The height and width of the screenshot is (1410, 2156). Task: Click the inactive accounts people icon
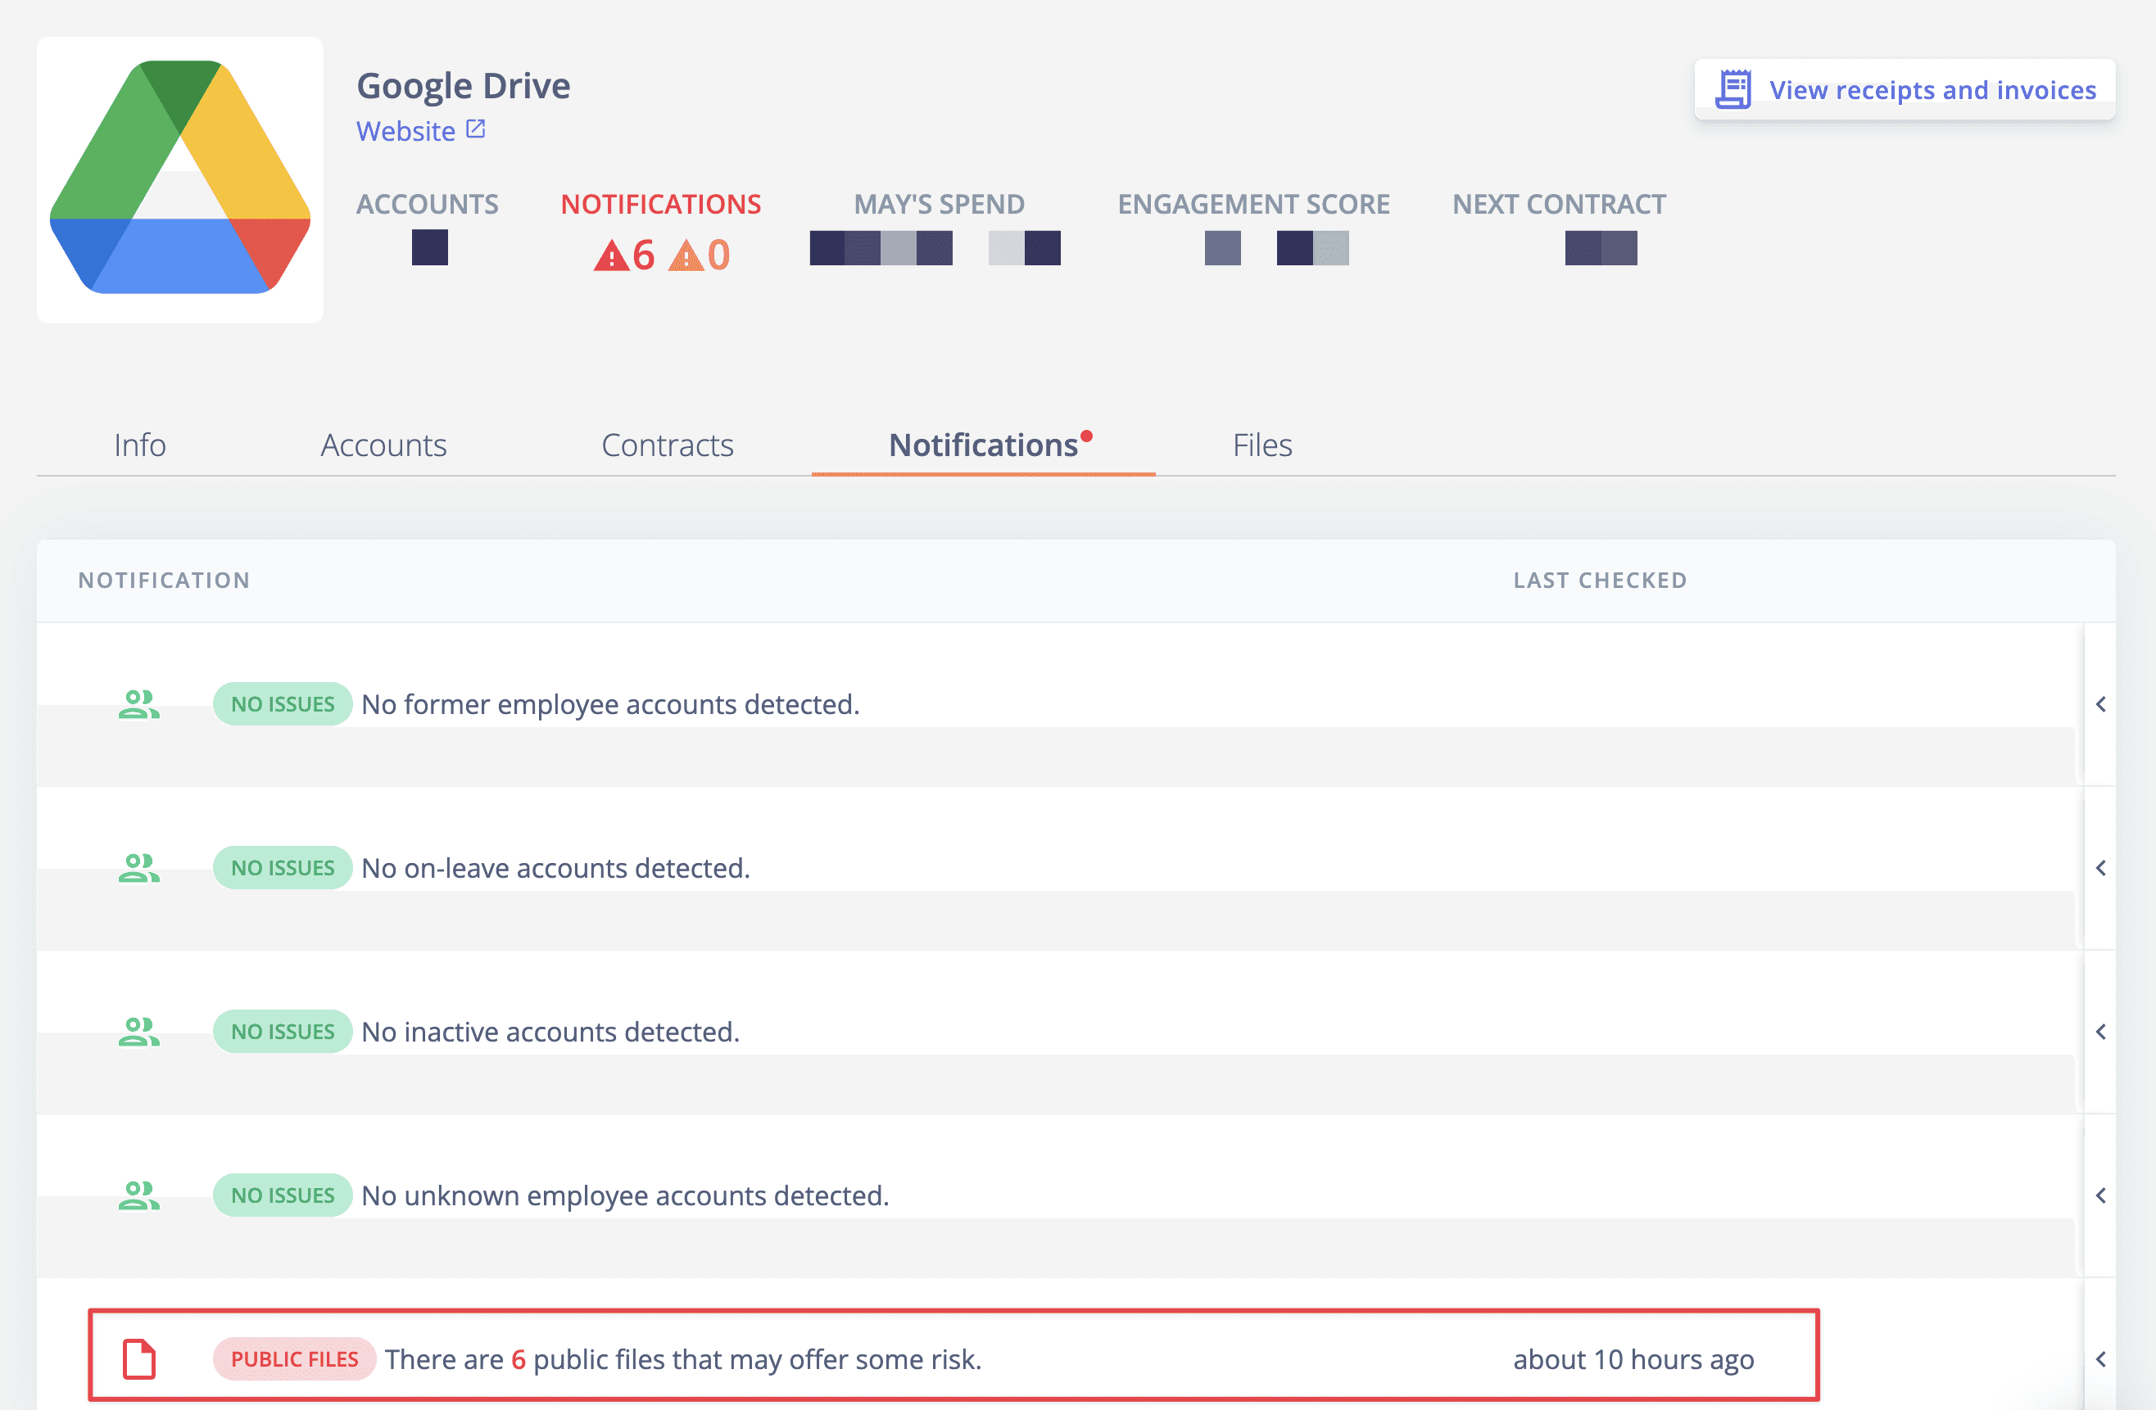138,1032
